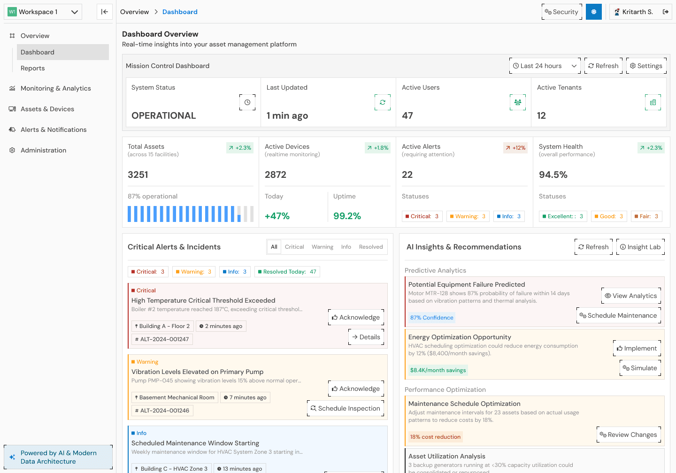Click Simulate for Energy Optimization
Viewport: 676px width, 473px height.
[x=640, y=368]
